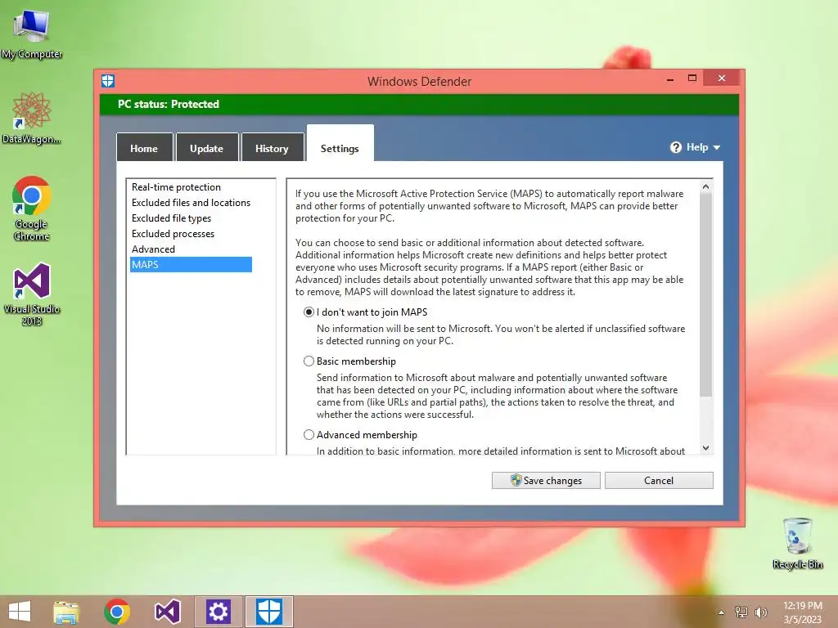Screen dimensions: 838x628
Task: Click the vertical scrollbar thumb in MAPS pane
Action: [705, 294]
